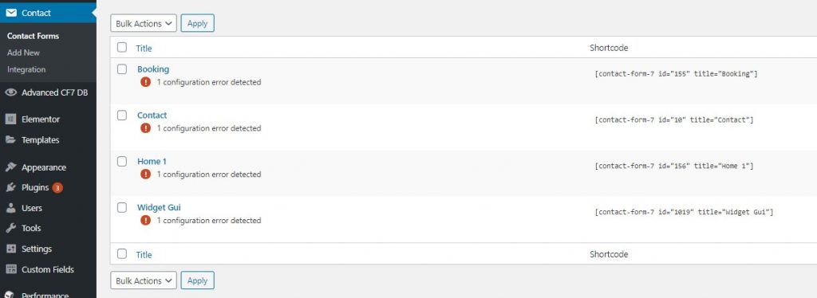817x298 pixels.
Task: Open the top Bulk Actions dropdown
Action: point(144,23)
